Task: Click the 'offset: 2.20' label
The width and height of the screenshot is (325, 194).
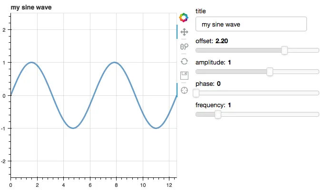Action: [x=212, y=41]
